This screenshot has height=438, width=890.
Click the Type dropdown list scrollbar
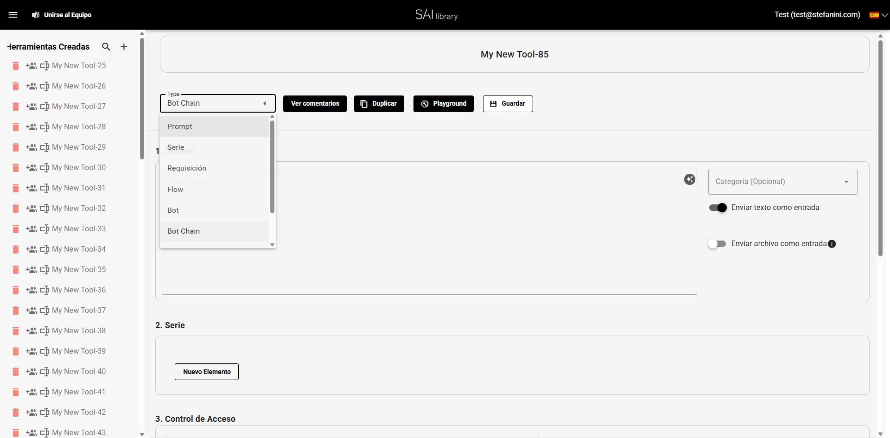click(272, 167)
